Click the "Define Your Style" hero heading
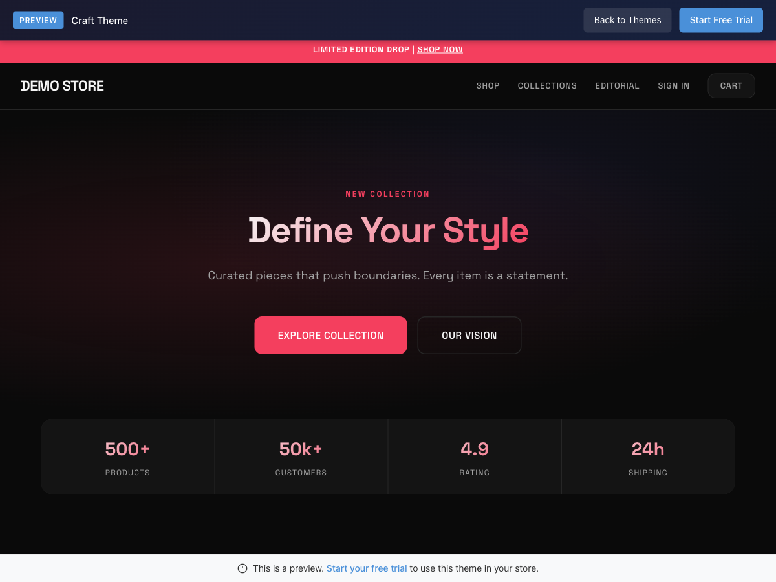Viewport: 776px width, 582px height. pyautogui.click(x=388, y=231)
